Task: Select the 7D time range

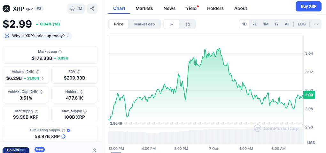Action: tap(255, 24)
